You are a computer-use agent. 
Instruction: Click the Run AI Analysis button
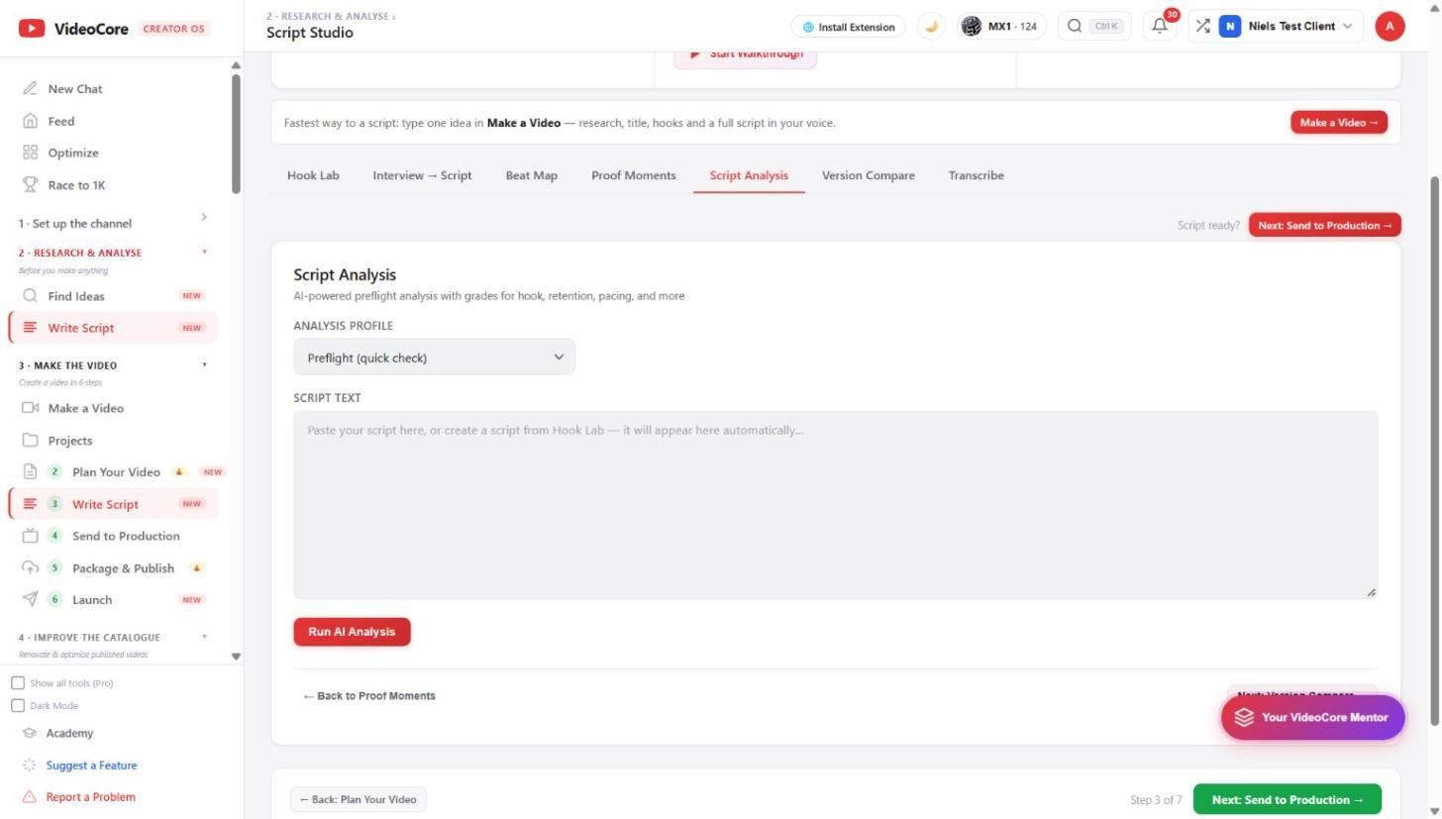tap(352, 632)
